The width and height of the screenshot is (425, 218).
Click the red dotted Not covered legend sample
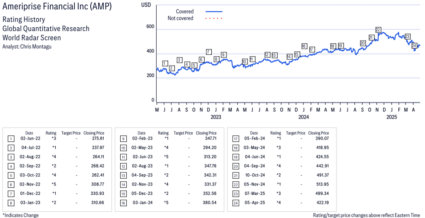(214, 18)
